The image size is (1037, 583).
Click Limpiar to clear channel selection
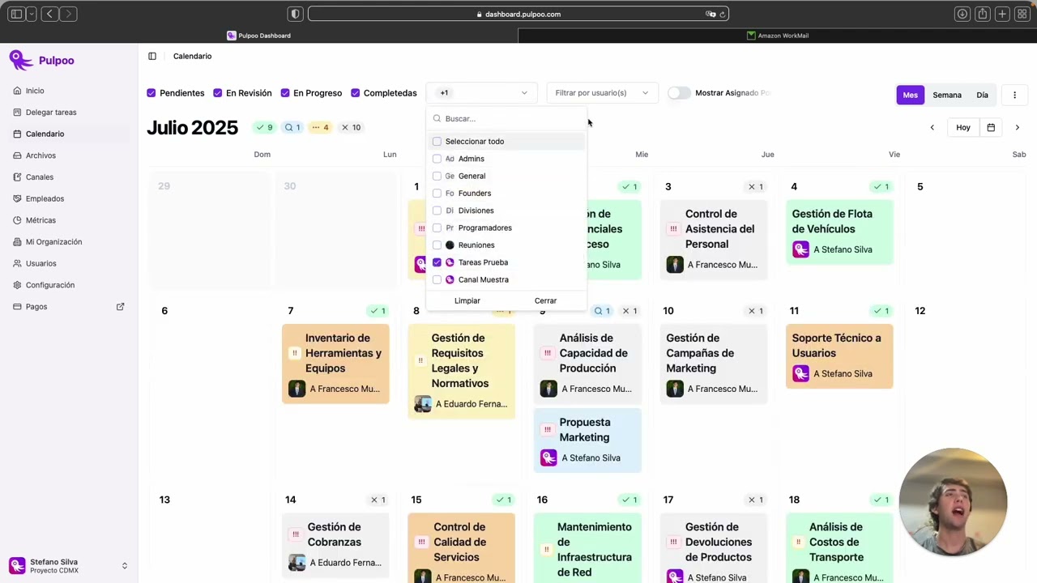pyautogui.click(x=467, y=300)
